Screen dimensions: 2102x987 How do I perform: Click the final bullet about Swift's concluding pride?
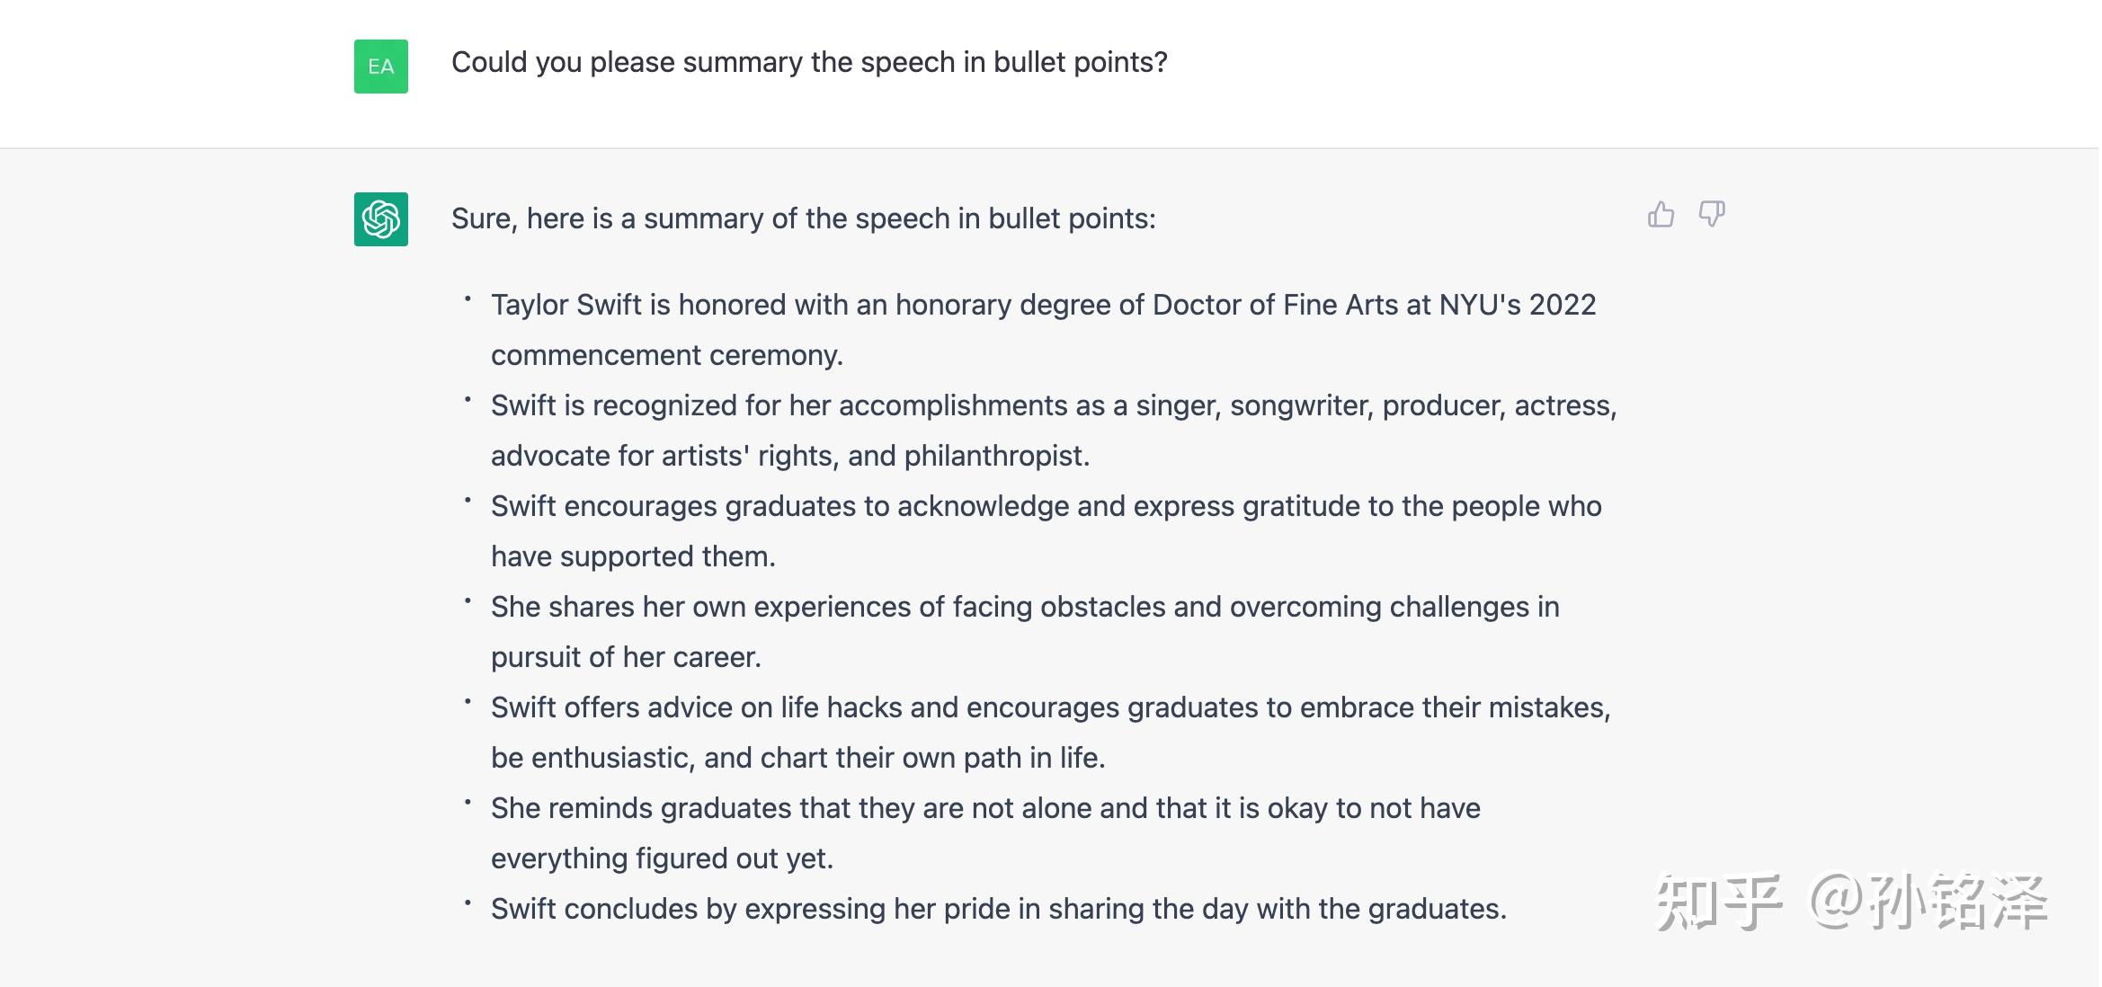tap(999, 909)
